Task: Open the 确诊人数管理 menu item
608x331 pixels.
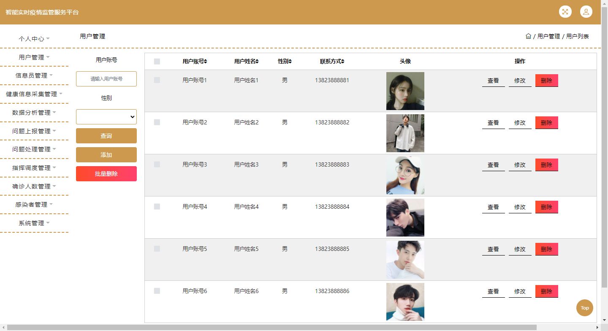Action: point(34,186)
